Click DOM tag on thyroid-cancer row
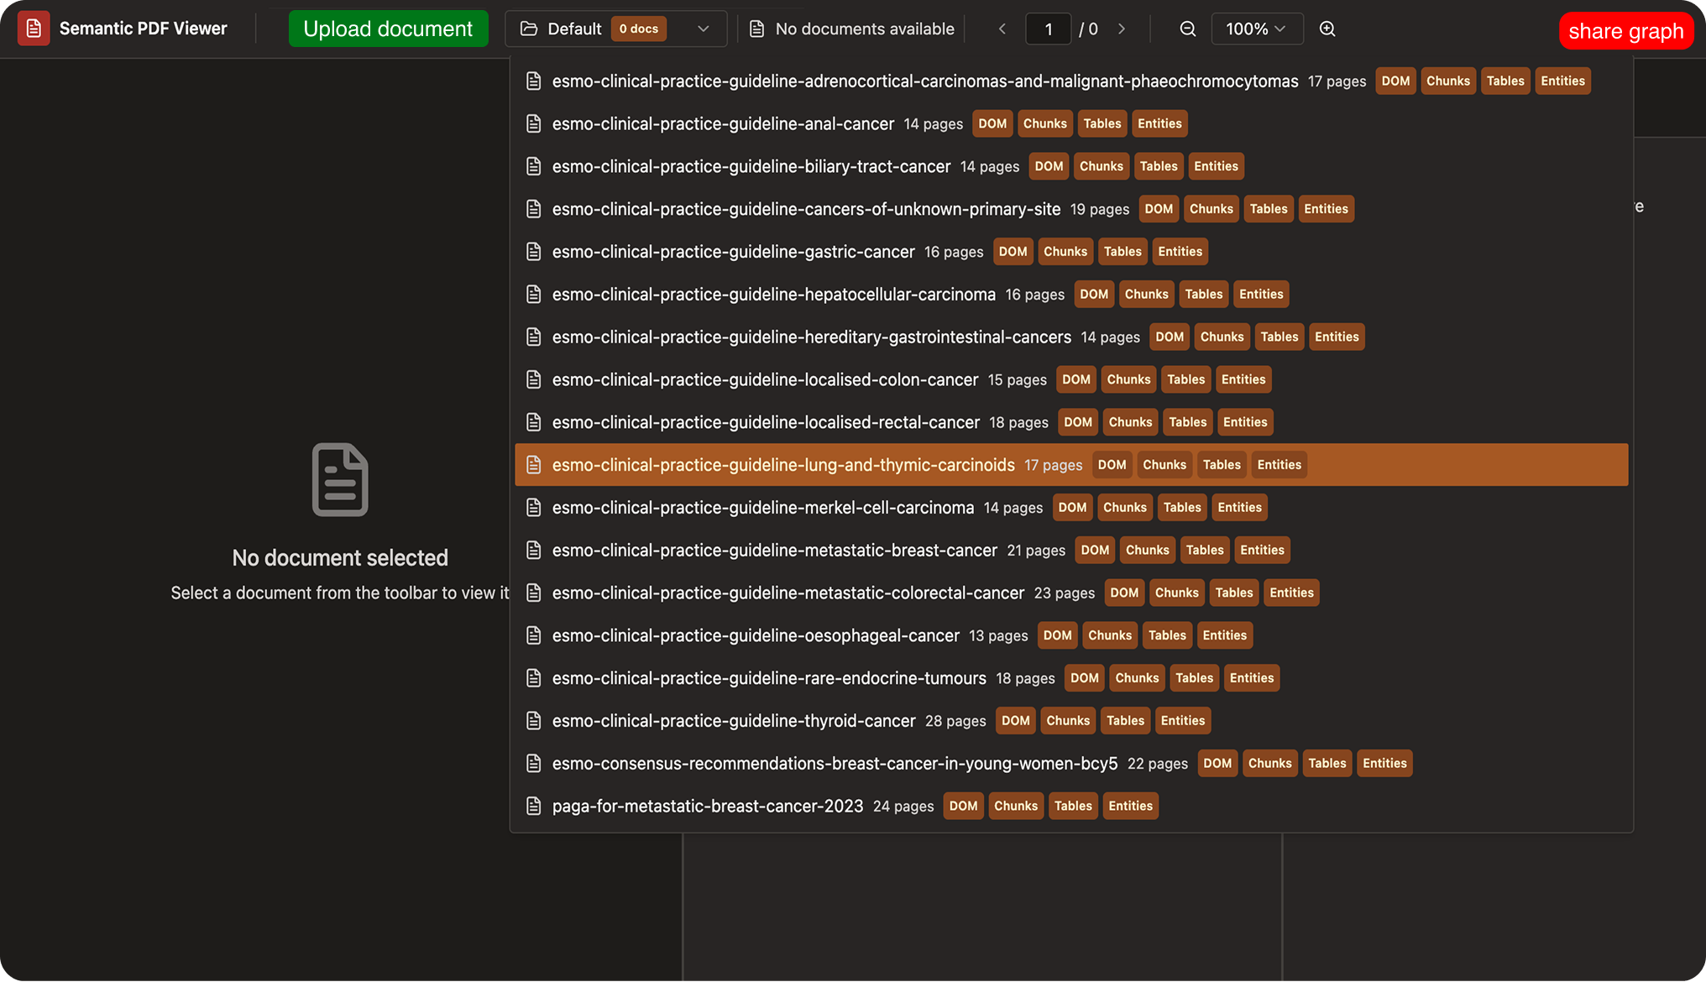The image size is (1706, 982). point(1016,721)
